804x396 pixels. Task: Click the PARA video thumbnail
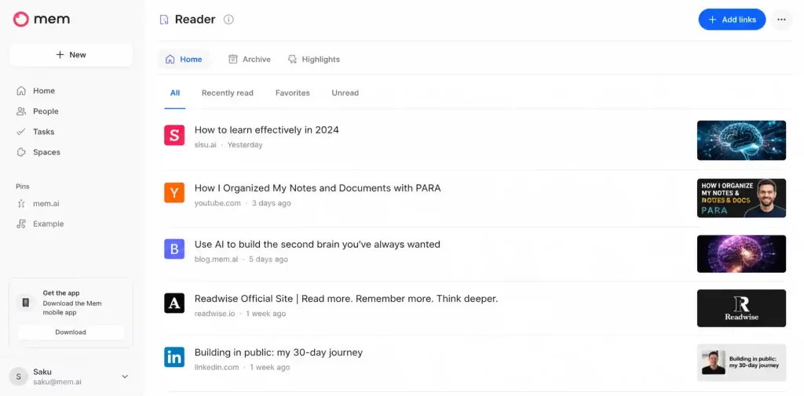pos(741,198)
